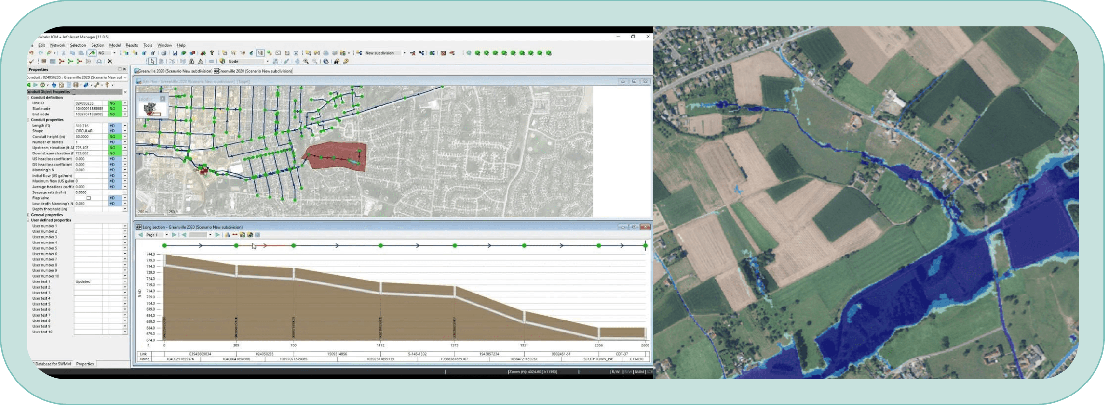Image resolution: width=1109 pixels, height=409 pixels.
Task: Close the Conduit Object Properties pane
Action: click(125, 92)
